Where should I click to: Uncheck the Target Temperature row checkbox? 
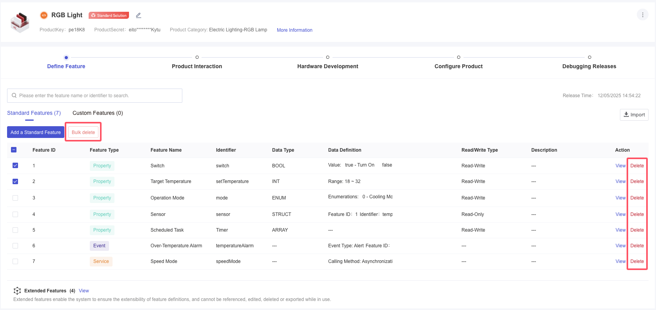[x=15, y=181]
